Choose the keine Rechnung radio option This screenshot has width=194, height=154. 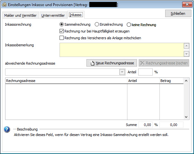(x=129, y=24)
